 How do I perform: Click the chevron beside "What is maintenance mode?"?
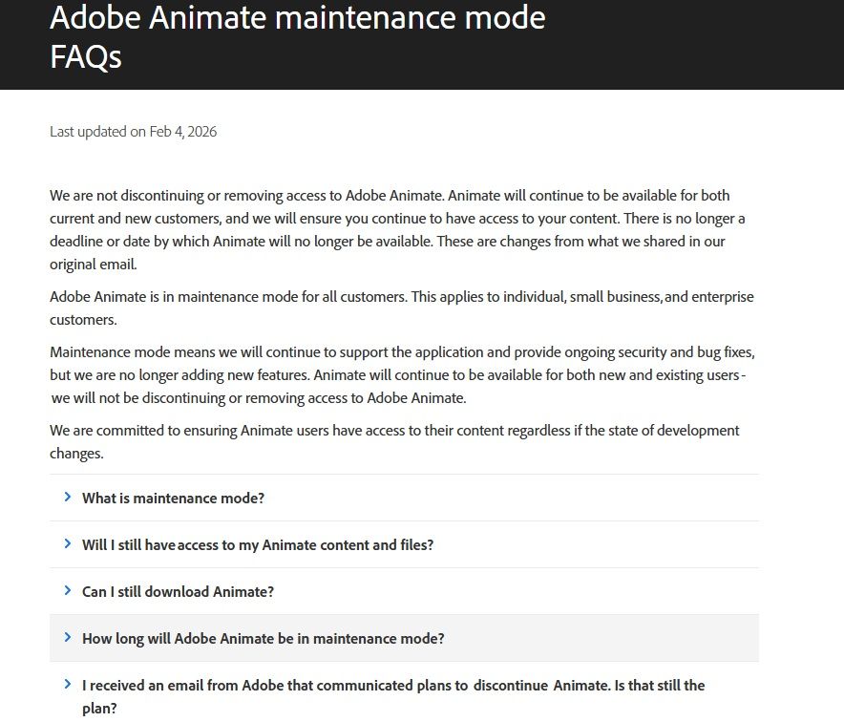[68, 497]
